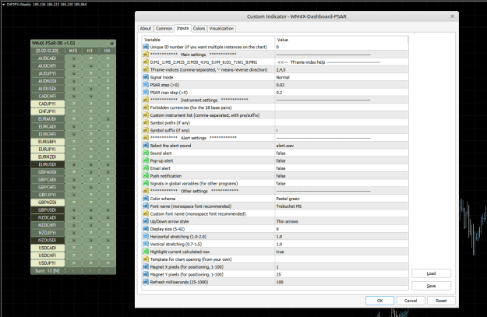Click the PSAR max step row icon
Viewport: 487px width, 317px height.
point(146,93)
